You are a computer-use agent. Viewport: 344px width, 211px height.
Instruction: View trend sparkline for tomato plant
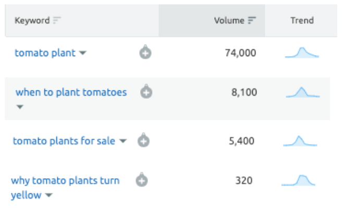302,52
